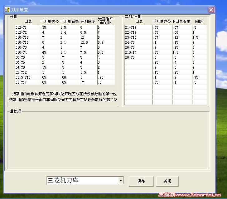Select the D1.5-T18 tool cell
The height and width of the screenshot is (199, 227).
click(x=27, y=77)
